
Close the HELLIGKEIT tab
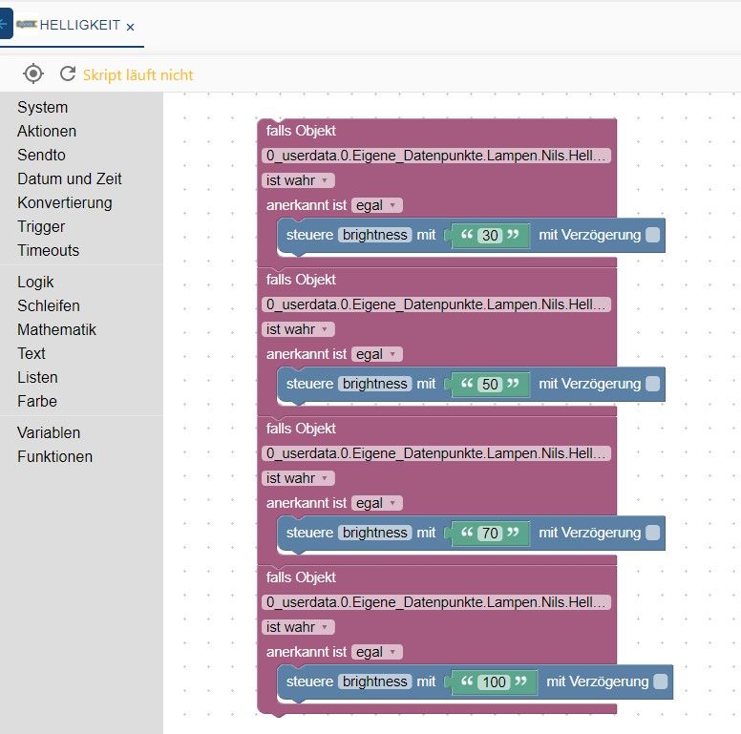(131, 27)
